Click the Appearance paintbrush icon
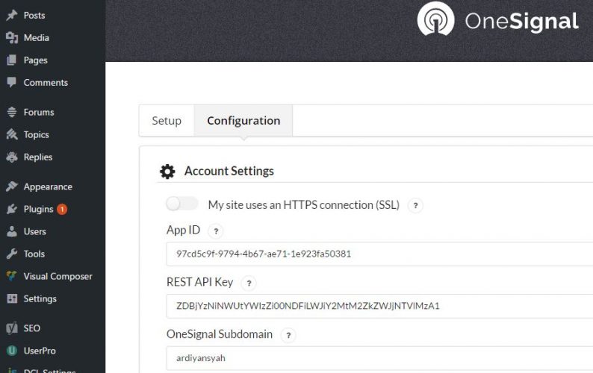The height and width of the screenshot is (373, 593). [x=12, y=186]
